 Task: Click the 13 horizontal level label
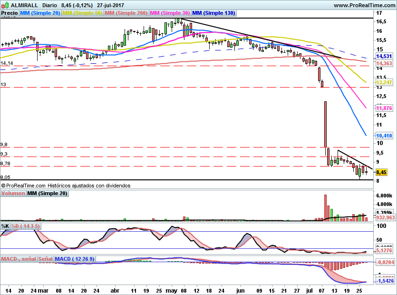pyautogui.click(x=3, y=84)
